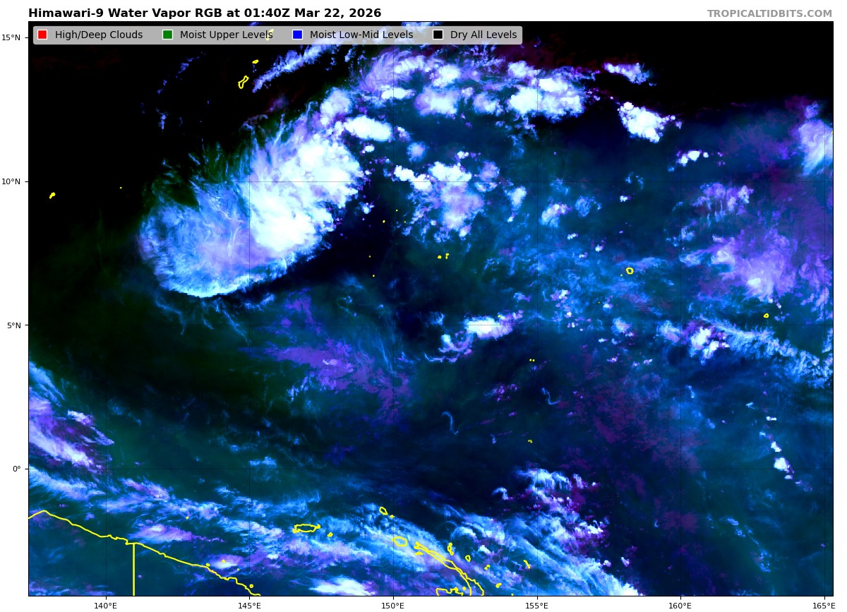Click the blue Moist Low-Mid Levels swatch
Image resolution: width=847 pixels, height=612 pixels.
pos(297,35)
